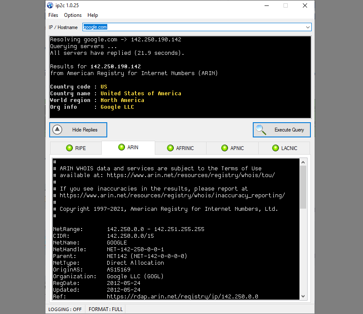363x314 pixels.
Task: Click the 'Querying servers ...' line
Action: (x=84, y=46)
